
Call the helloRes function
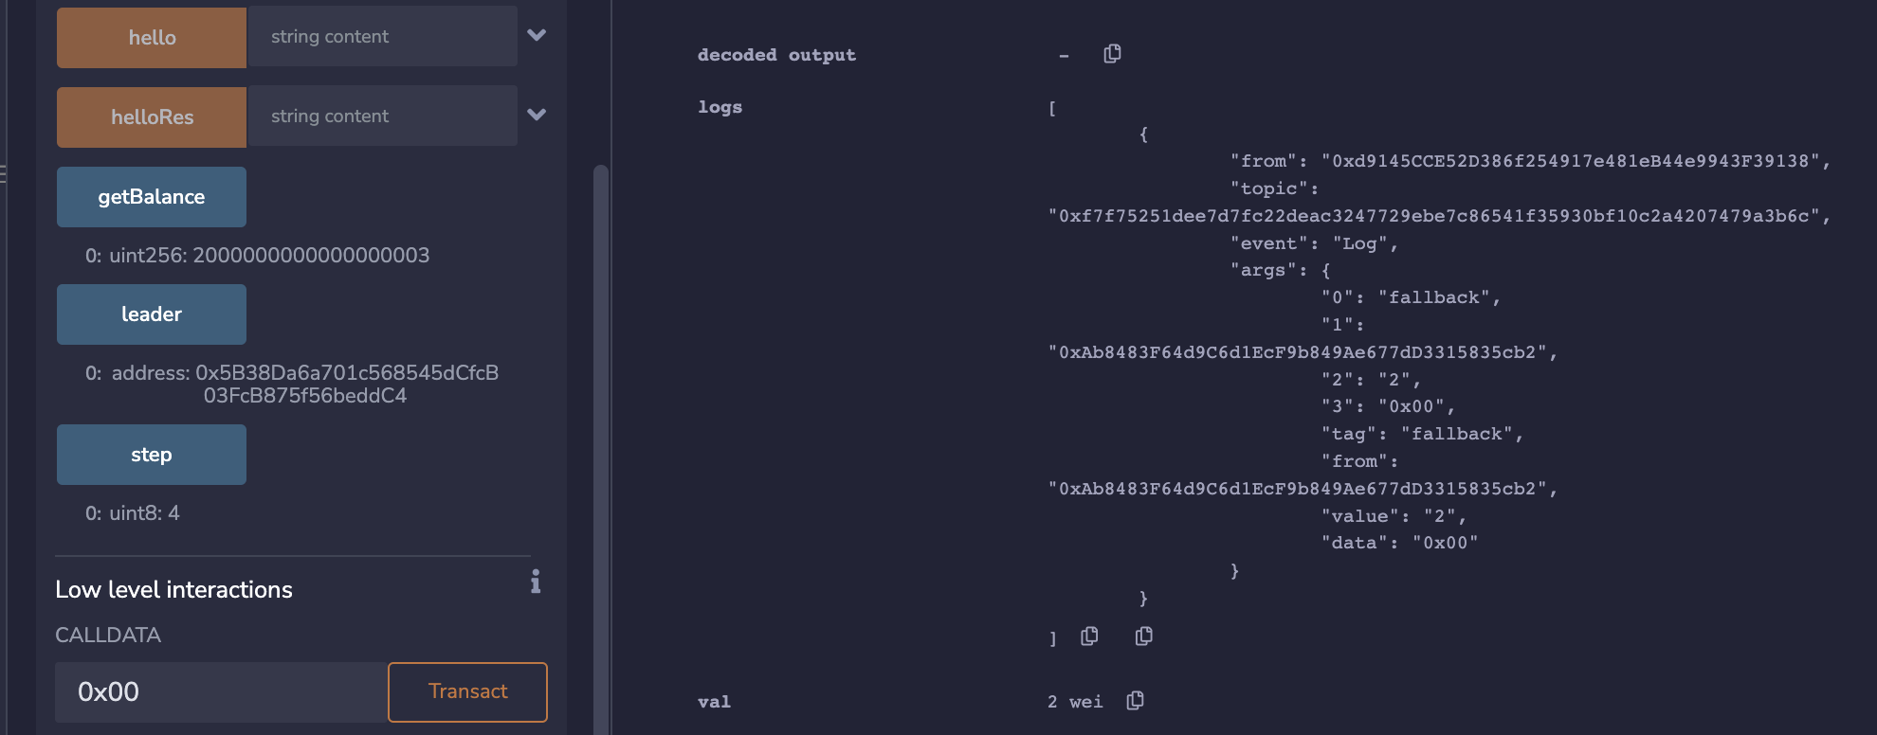tap(152, 117)
